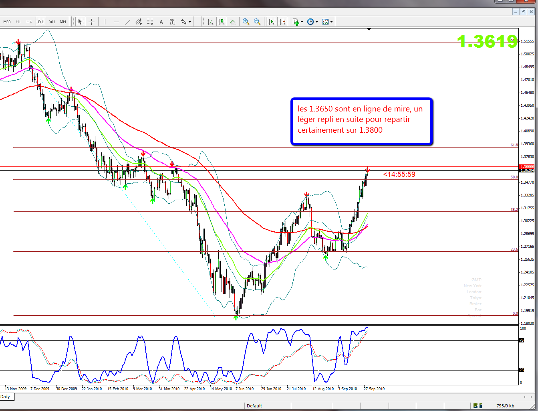Minimize the inner chart window

(516, 12)
